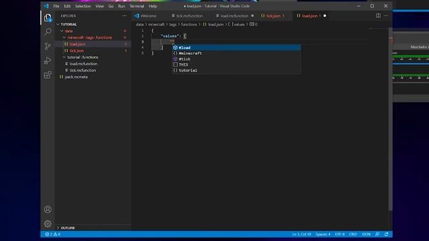Open the Terminal menu
This screenshot has width=429, height=241.
[x=137, y=6]
